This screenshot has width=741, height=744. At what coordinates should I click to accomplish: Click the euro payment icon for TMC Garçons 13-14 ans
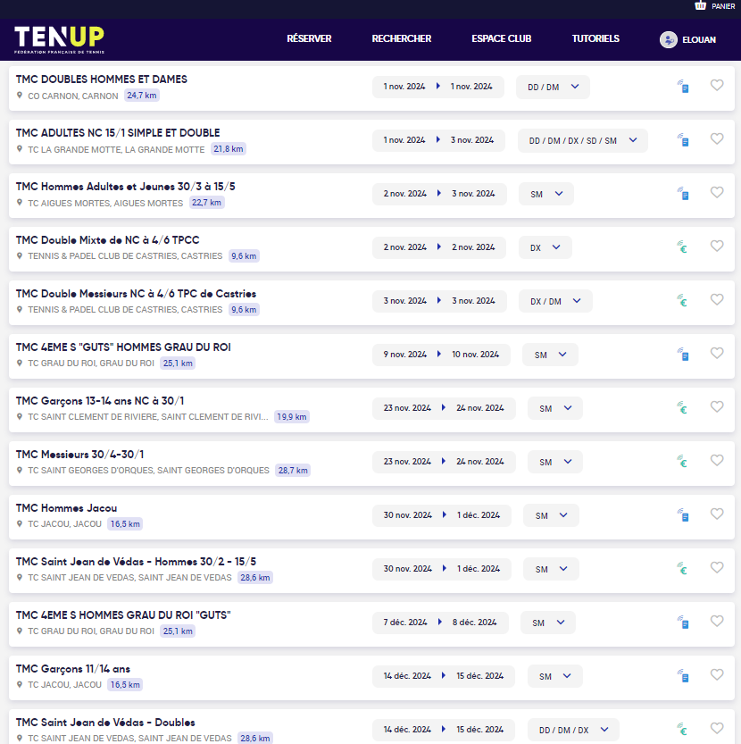682,408
